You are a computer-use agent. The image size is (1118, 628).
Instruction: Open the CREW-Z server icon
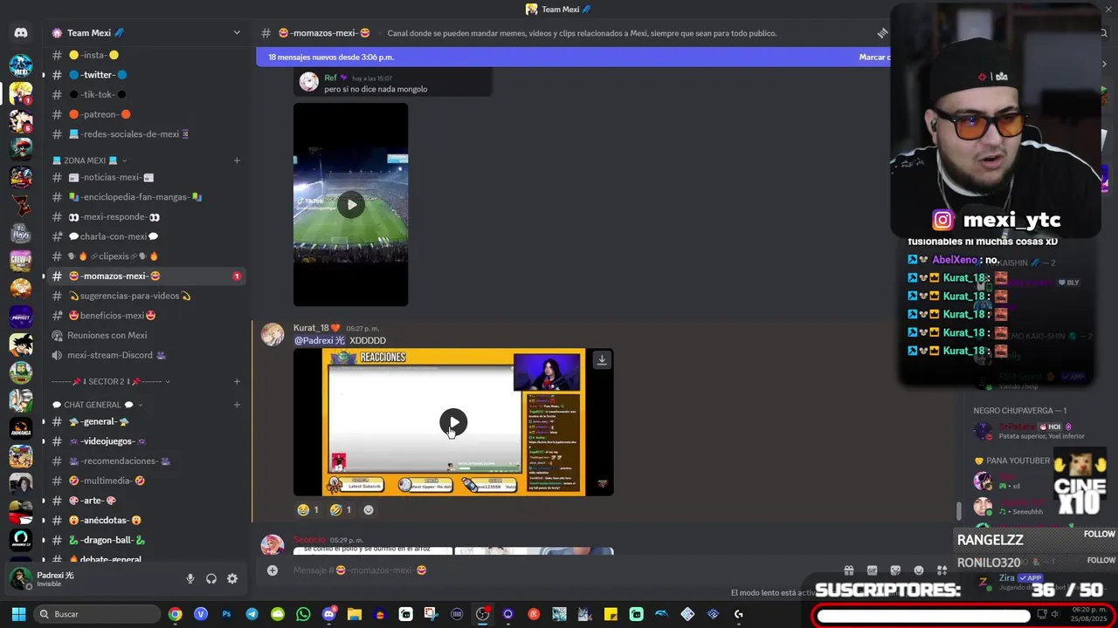(x=21, y=260)
